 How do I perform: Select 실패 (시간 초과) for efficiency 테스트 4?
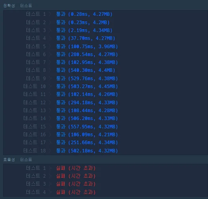[76, 192]
